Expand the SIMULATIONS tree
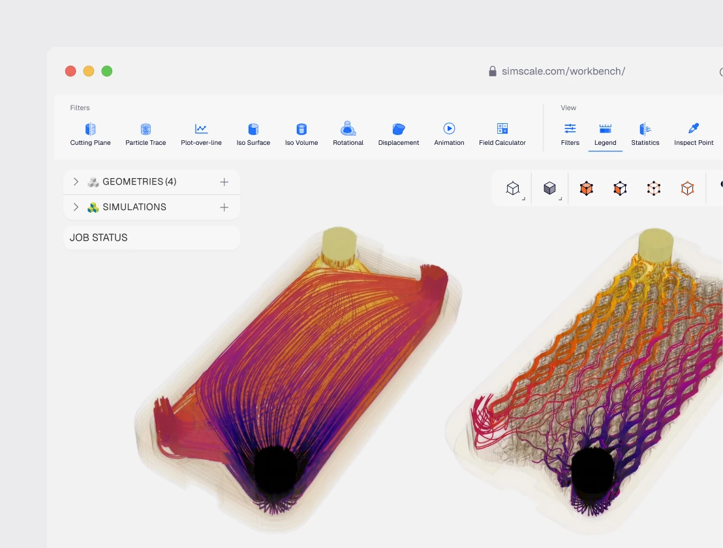This screenshot has height=548, width=723. coord(76,207)
